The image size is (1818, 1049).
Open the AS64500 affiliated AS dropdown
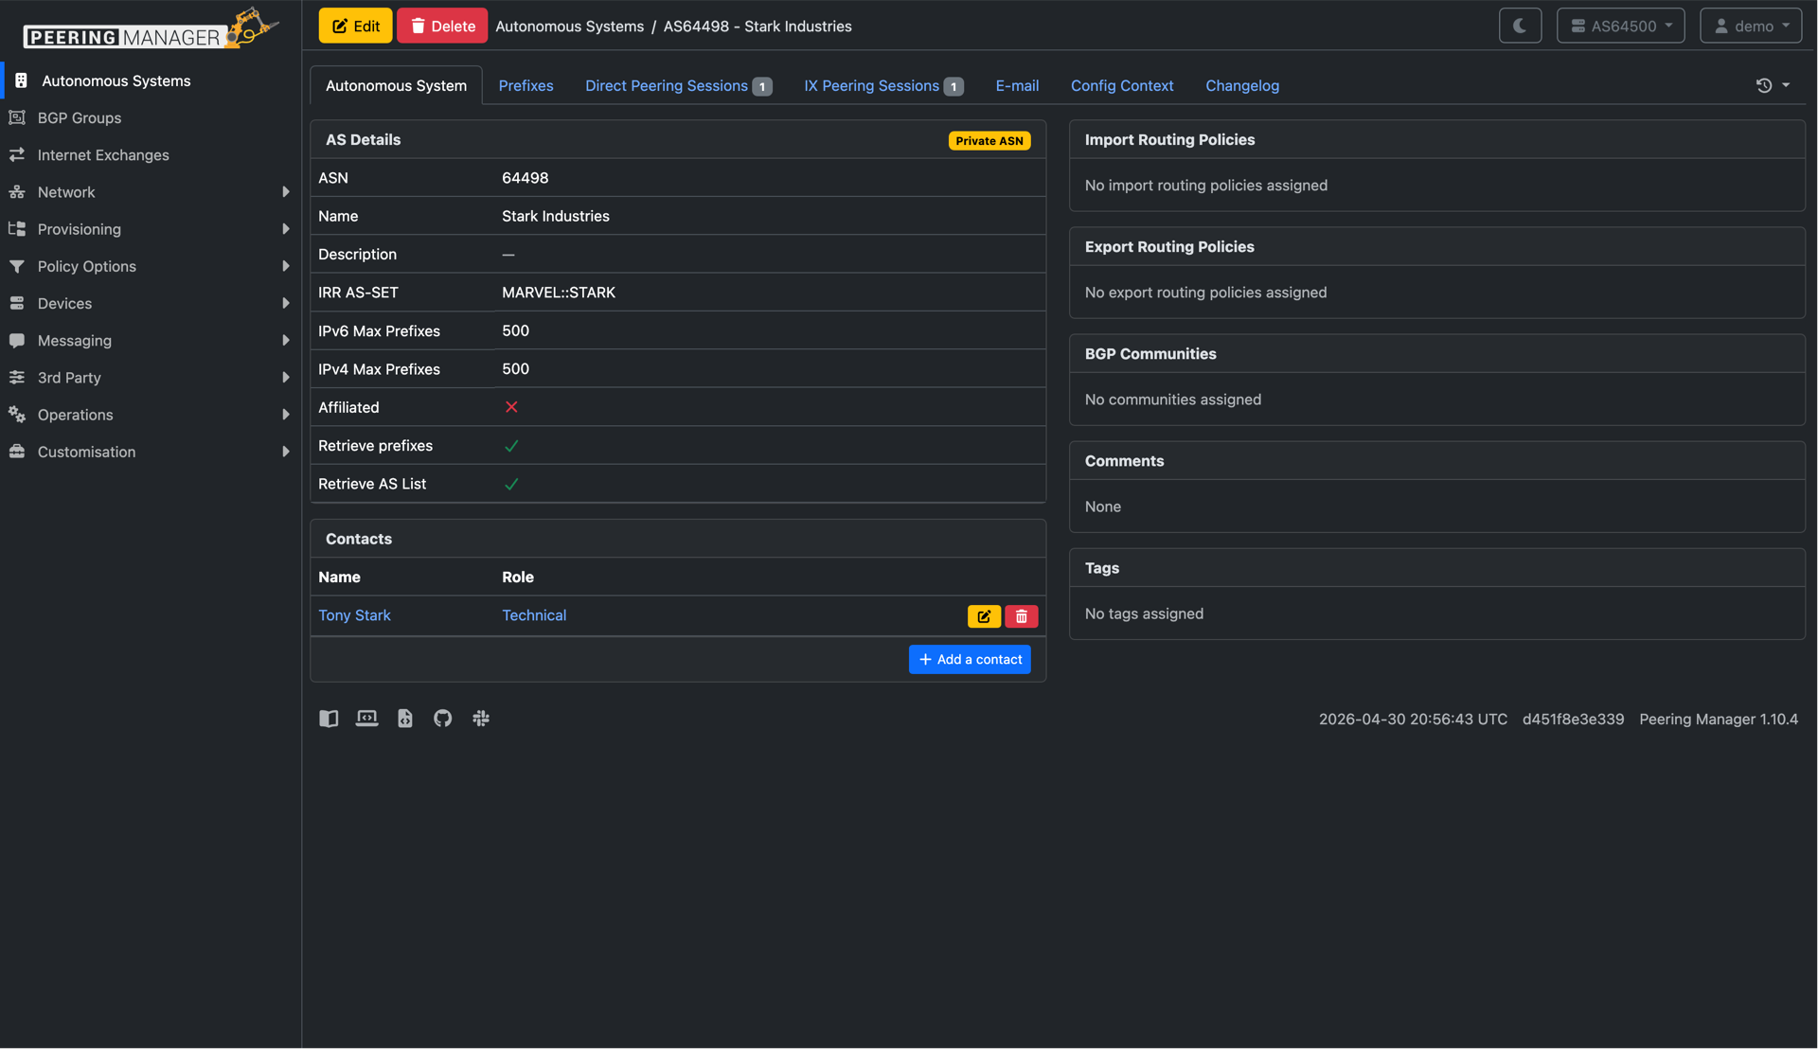pyautogui.click(x=1620, y=26)
